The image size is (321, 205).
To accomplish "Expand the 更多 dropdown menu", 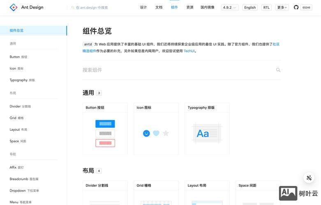I will pos(282,7).
